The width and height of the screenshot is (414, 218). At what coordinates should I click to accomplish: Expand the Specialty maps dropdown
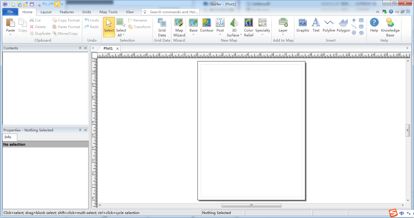[x=262, y=35]
